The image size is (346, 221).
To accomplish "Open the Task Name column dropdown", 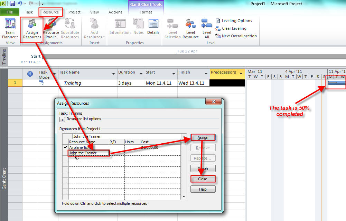I will pyautogui.click(x=114, y=74).
